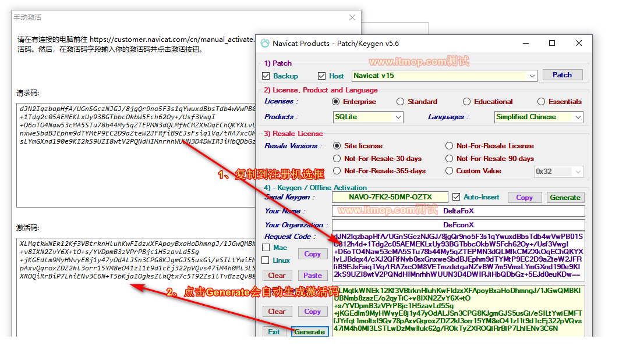Screen dimensions: 619x350
Task: Click the Paste button under Request Code
Action: (x=313, y=276)
